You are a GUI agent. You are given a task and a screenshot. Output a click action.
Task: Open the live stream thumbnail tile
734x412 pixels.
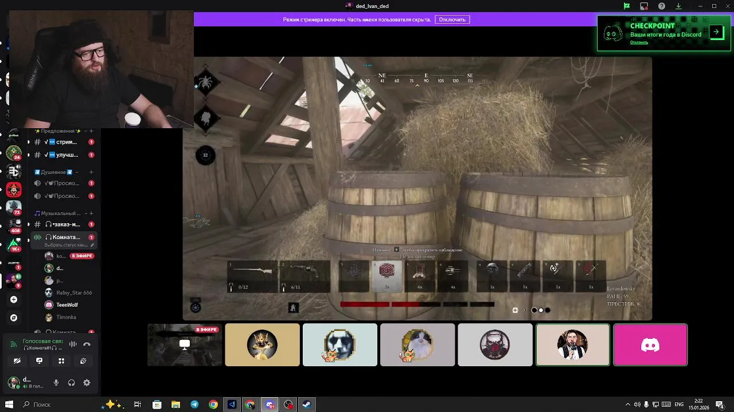tap(185, 344)
